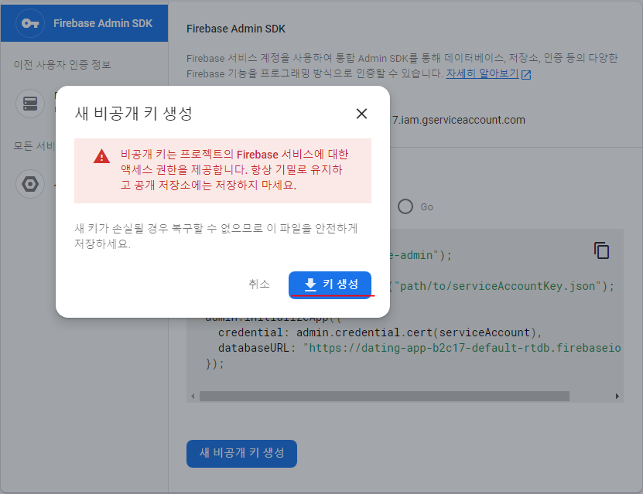Click the code horizontal scrollbar

tap(385, 396)
